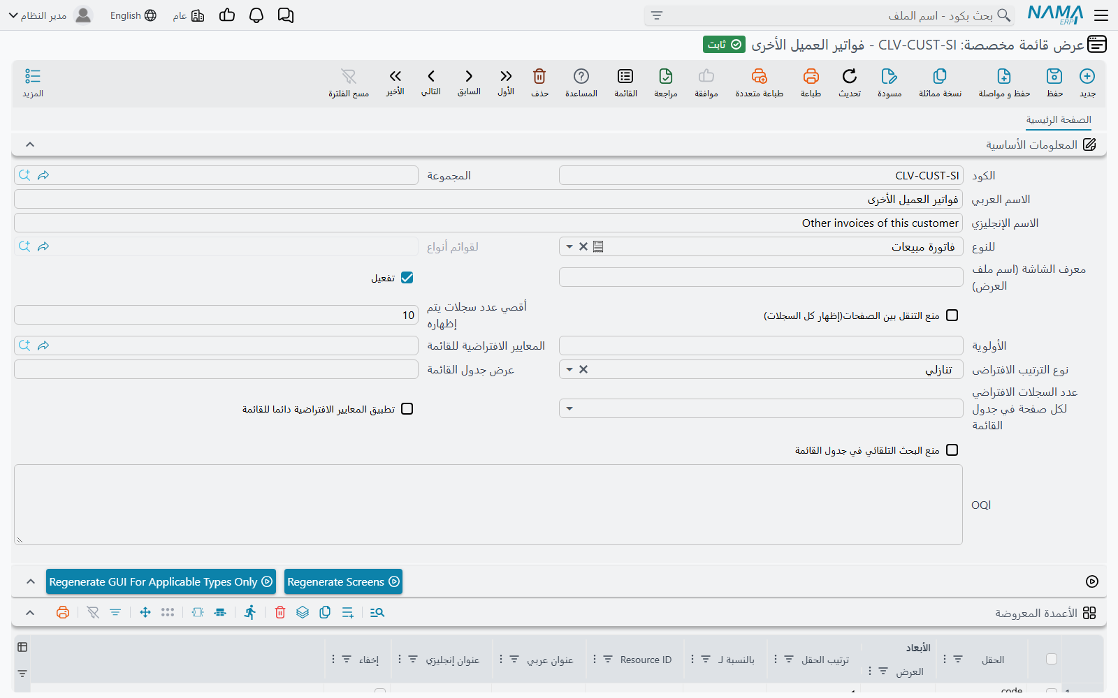This screenshot has height=698, width=1118.
Task: Enable تطبيق المعايير الافتراضية دائما للقائمة checkbox
Action: [x=407, y=409]
